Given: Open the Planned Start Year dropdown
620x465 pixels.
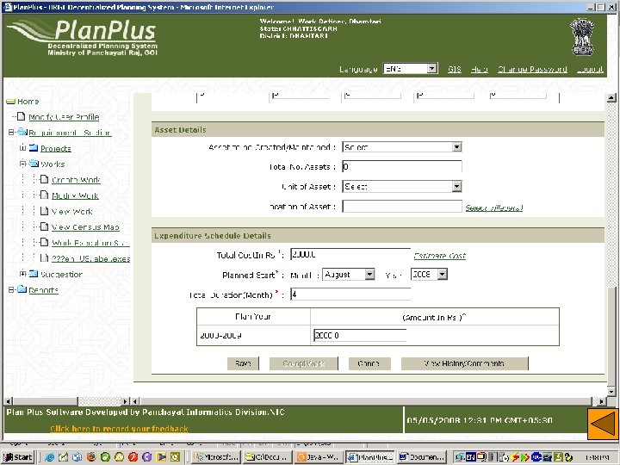Looking at the screenshot, I should [443, 274].
